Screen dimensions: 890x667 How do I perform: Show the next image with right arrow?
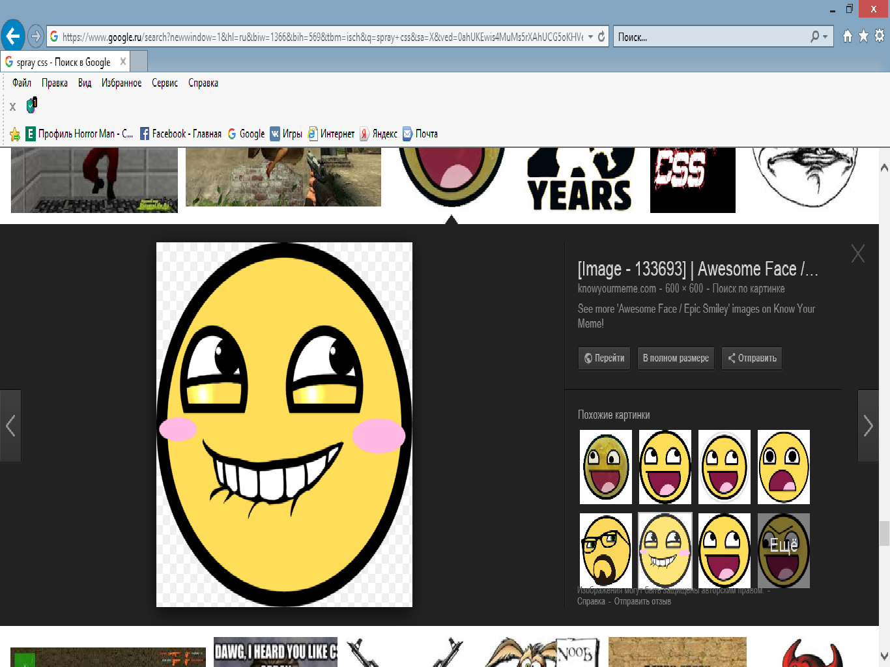click(x=868, y=426)
